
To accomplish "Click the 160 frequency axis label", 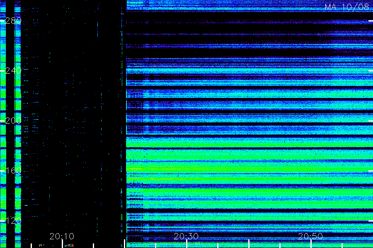I will [13, 170].
